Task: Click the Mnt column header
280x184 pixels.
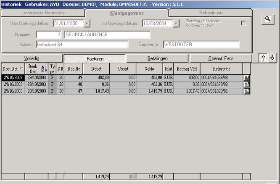Action: click(168, 69)
